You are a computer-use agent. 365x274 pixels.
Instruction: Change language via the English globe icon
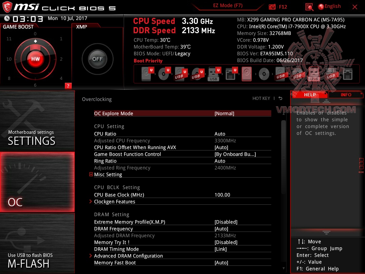pos(321,7)
